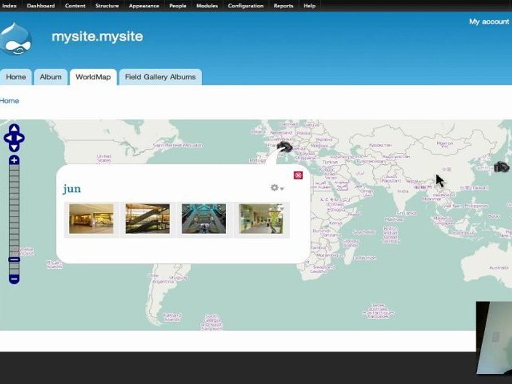Pan the map down with arrow control
The image size is (512, 384).
point(14,147)
